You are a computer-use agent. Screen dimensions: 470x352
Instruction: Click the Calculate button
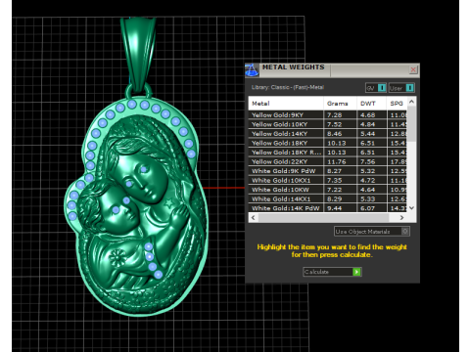pos(332,272)
